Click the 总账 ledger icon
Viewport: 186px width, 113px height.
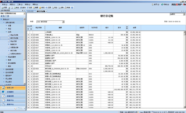click(x=59, y=8)
